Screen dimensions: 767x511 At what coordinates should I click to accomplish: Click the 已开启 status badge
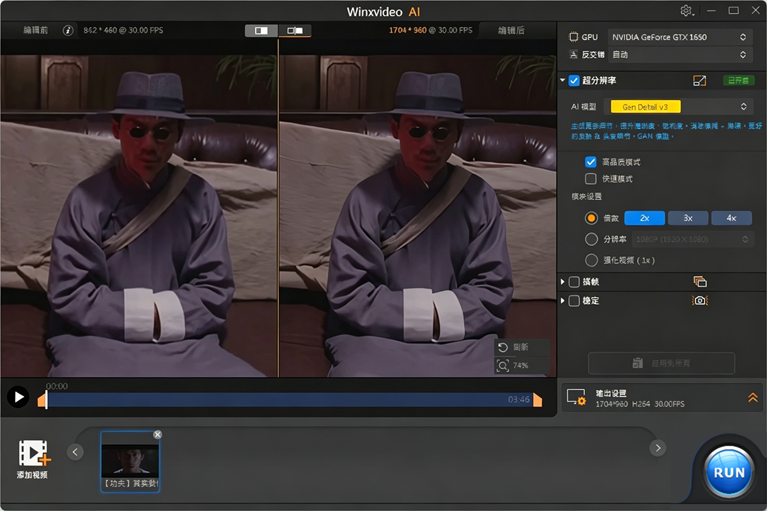738,80
